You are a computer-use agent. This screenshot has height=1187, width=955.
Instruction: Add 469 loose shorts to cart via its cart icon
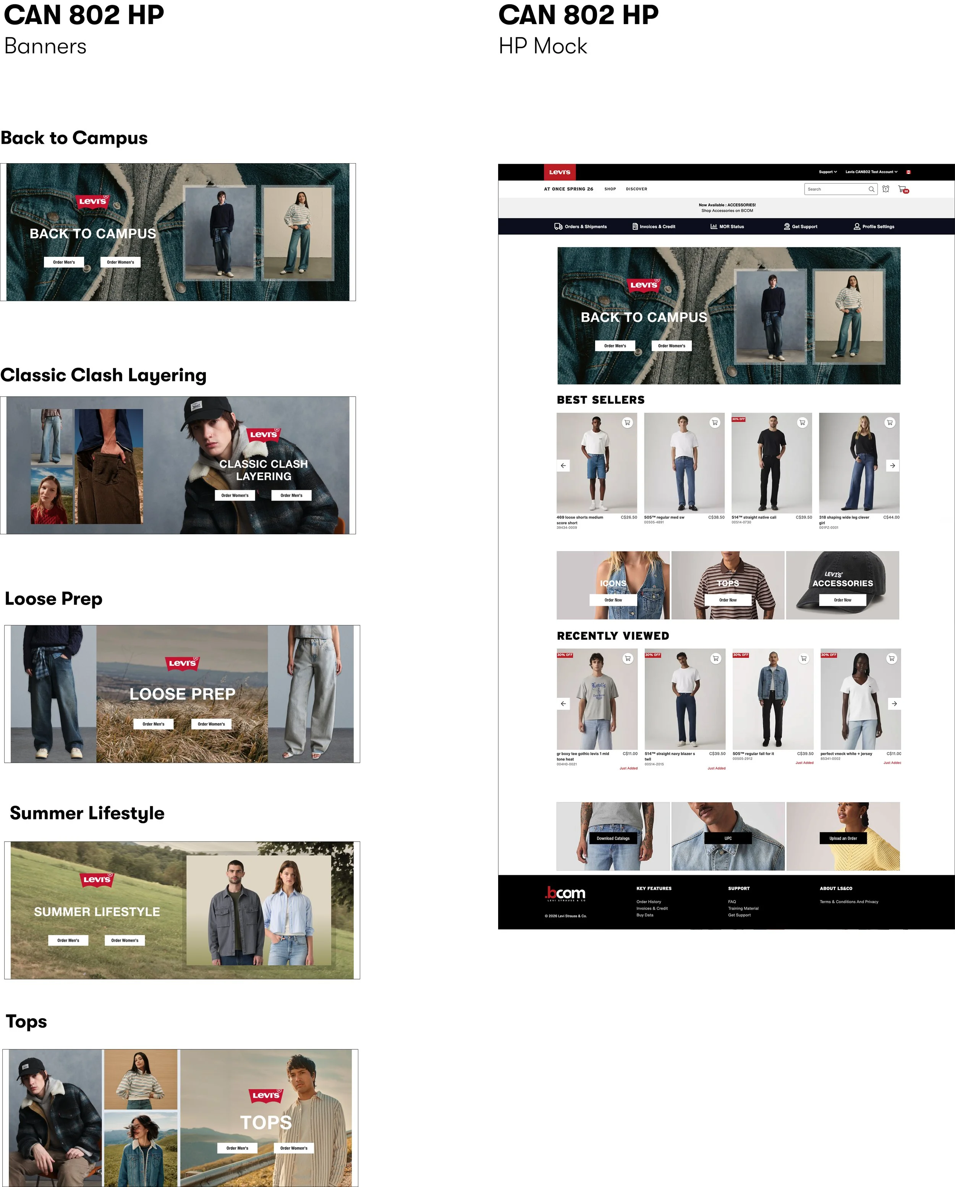point(627,423)
